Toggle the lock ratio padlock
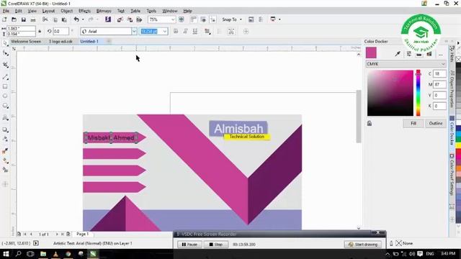This screenshot has width=461, height=259. tap(40, 32)
